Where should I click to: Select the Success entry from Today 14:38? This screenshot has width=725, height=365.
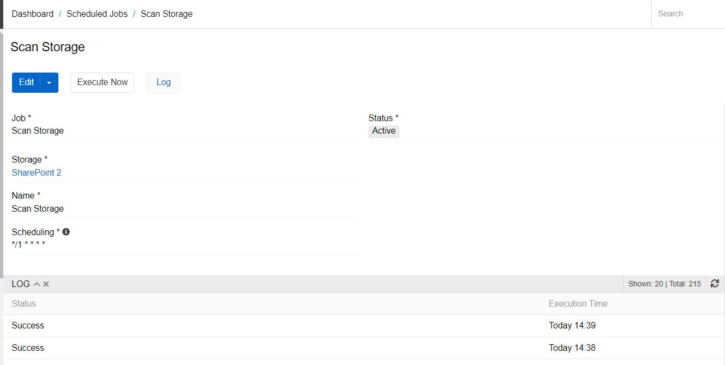[28, 348]
